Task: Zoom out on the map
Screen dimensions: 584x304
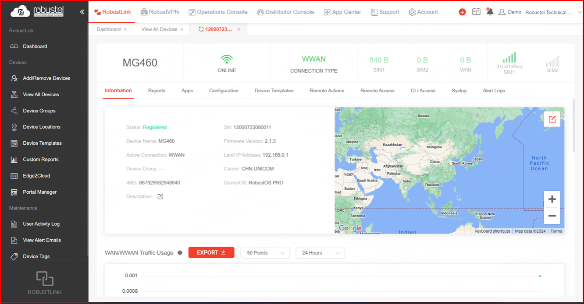Action: click(x=552, y=216)
